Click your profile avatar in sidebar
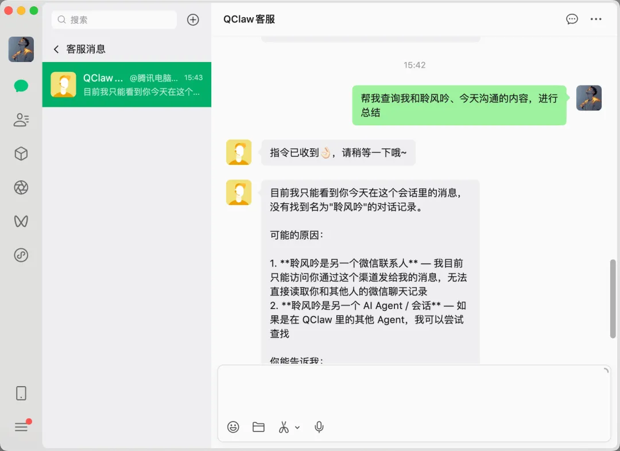The height and width of the screenshot is (451, 620). click(x=21, y=49)
